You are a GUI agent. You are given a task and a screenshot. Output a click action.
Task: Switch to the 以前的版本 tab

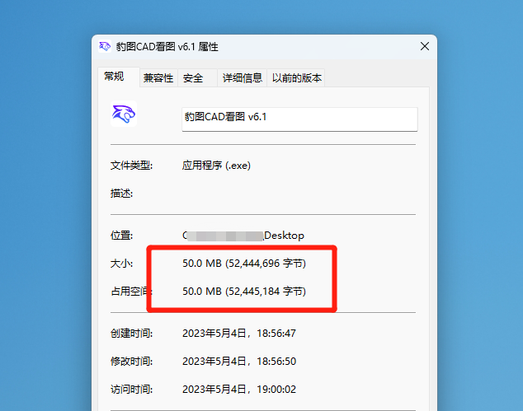[x=296, y=78]
